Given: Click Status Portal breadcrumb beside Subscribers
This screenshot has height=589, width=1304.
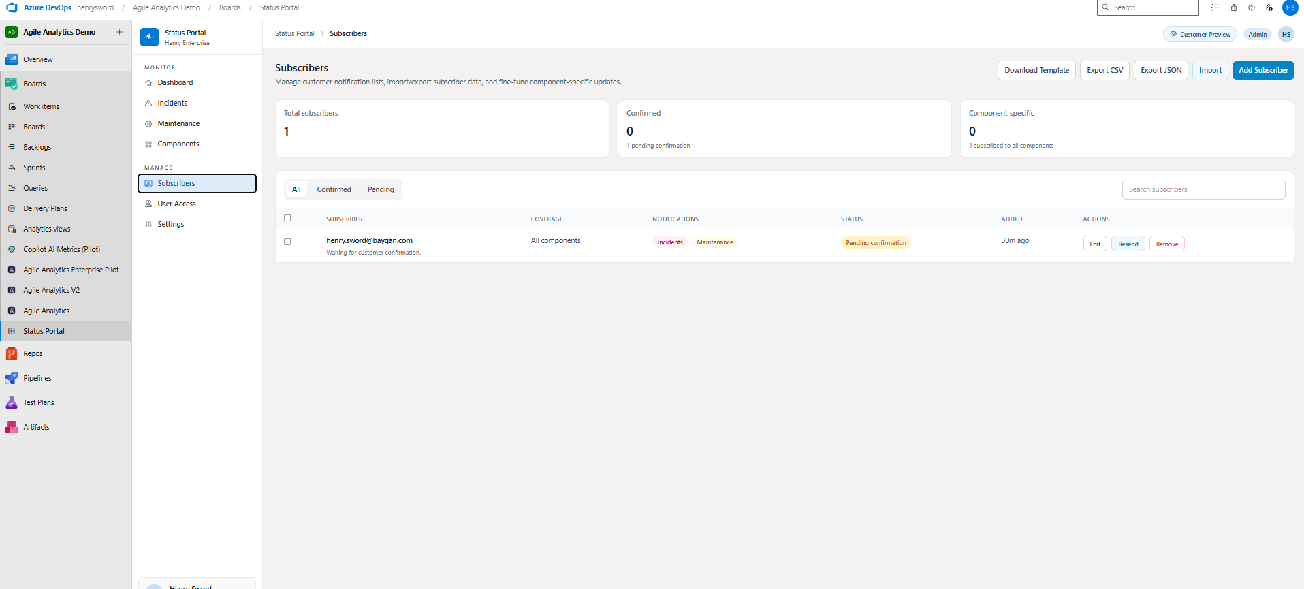Looking at the screenshot, I should tap(294, 33).
